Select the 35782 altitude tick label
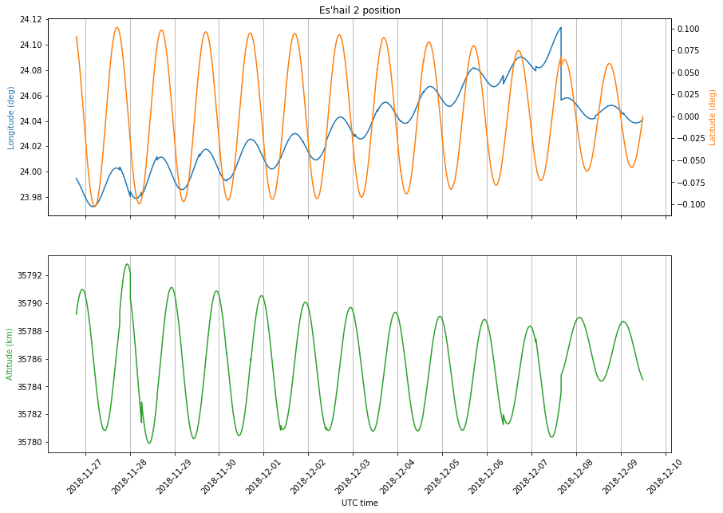 pyautogui.click(x=30, y=414)
